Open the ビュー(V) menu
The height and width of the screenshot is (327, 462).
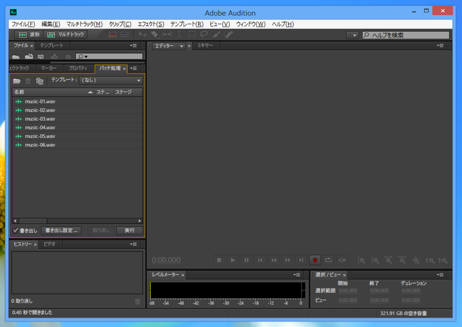219,24
